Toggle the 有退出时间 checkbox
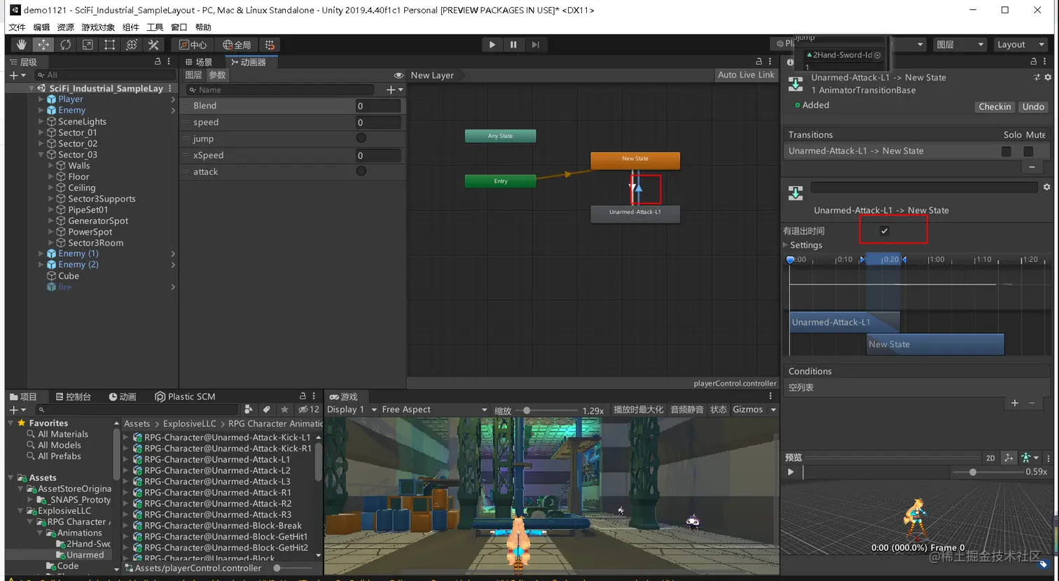The width and height of the screenshot is (1059, 581). click(884, 231)
